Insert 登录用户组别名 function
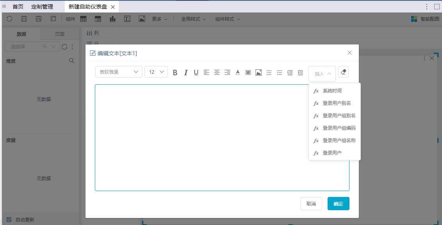Viewport: 442px width, 225px height. (x=335, y=116)
